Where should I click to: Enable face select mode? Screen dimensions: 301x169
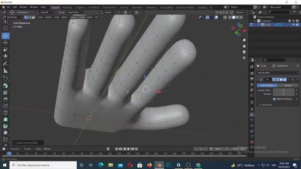click(x=33, y=17)
